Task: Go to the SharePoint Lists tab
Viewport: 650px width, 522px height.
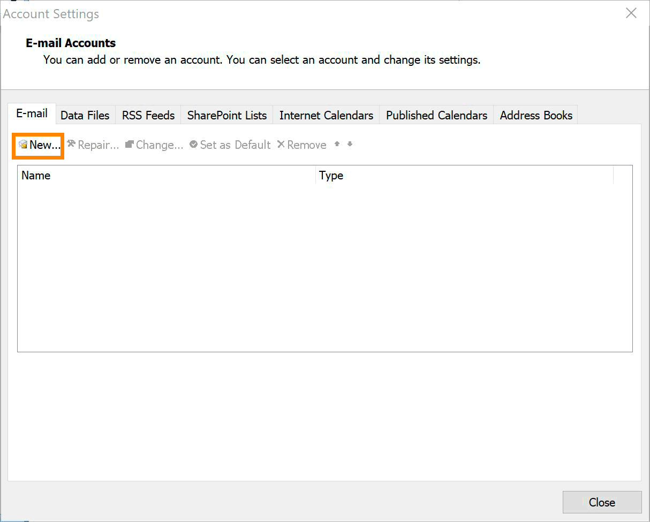Action: [227, 115]
